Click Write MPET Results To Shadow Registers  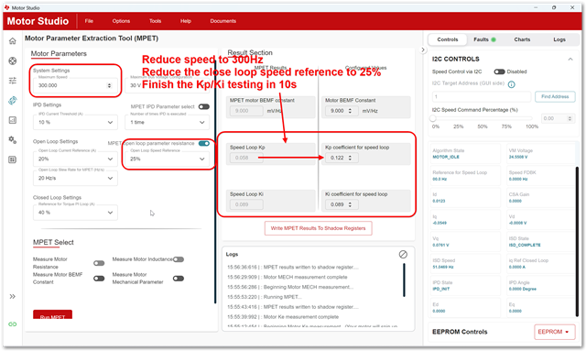point(318,228)
